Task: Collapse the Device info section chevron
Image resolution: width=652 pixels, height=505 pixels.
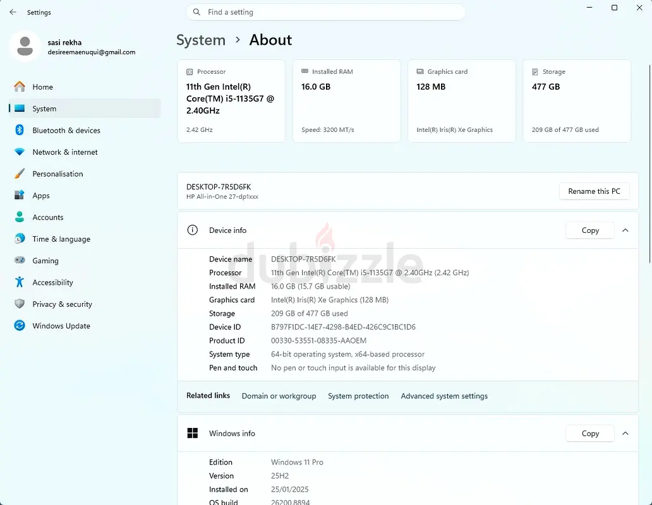Action: (625, 230)
